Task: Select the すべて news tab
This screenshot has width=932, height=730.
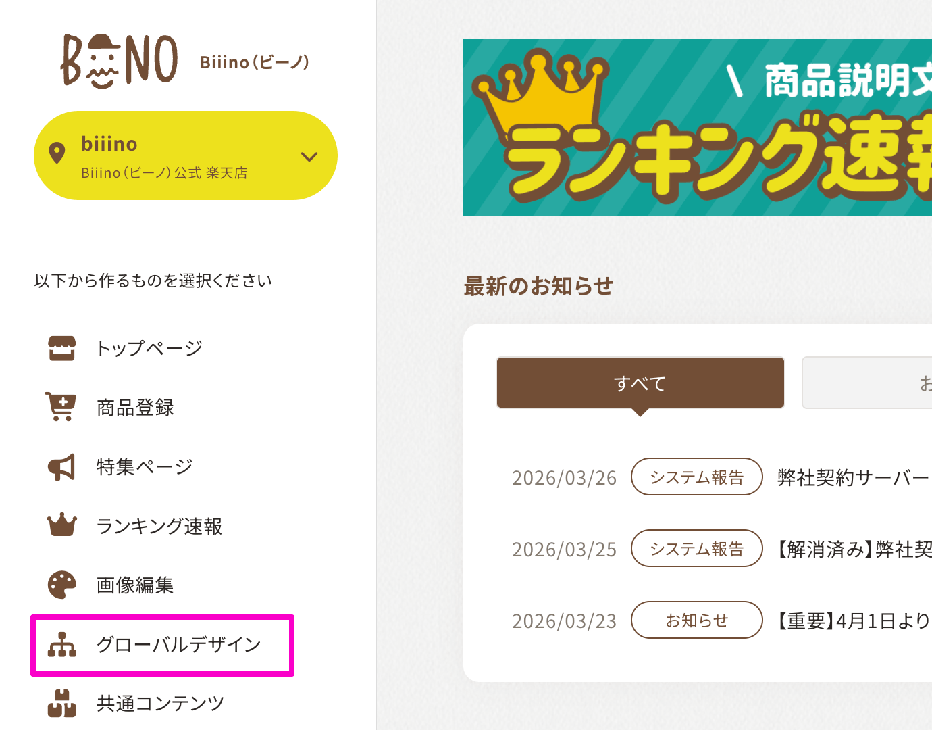Action: click(x=640, y=383)
